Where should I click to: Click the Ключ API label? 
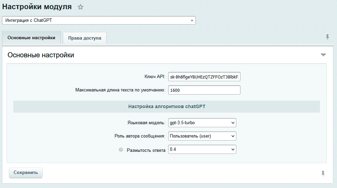155,76
